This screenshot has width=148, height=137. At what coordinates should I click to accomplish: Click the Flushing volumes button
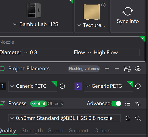click(84, 69)
